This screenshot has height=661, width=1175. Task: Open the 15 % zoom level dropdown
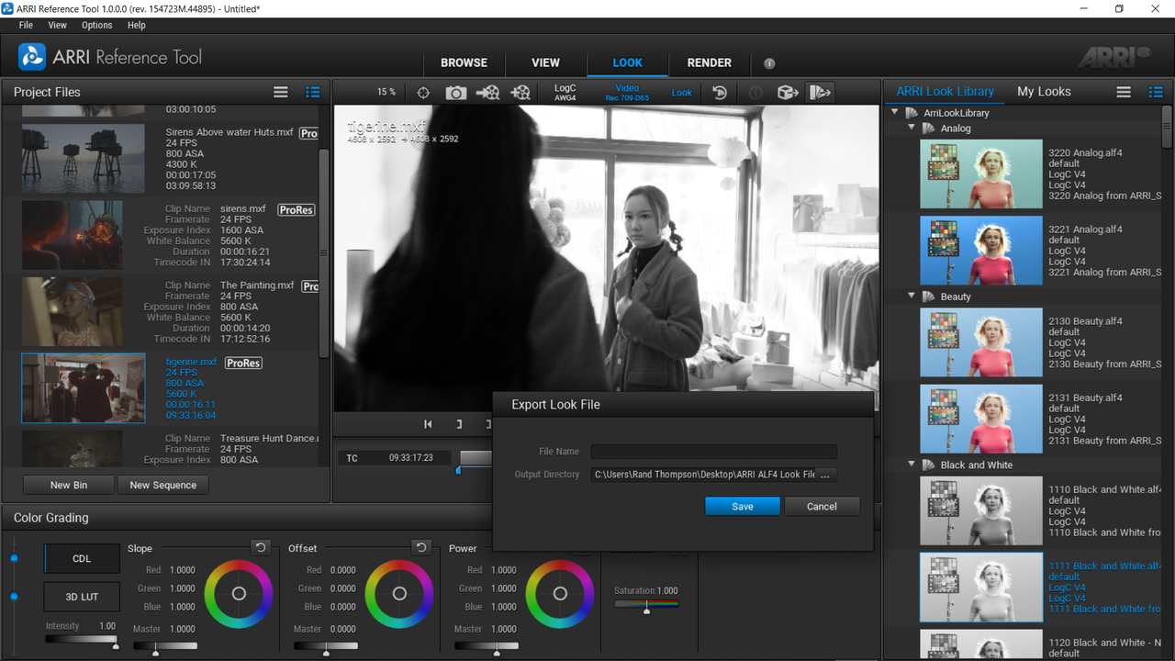(386, 92)
